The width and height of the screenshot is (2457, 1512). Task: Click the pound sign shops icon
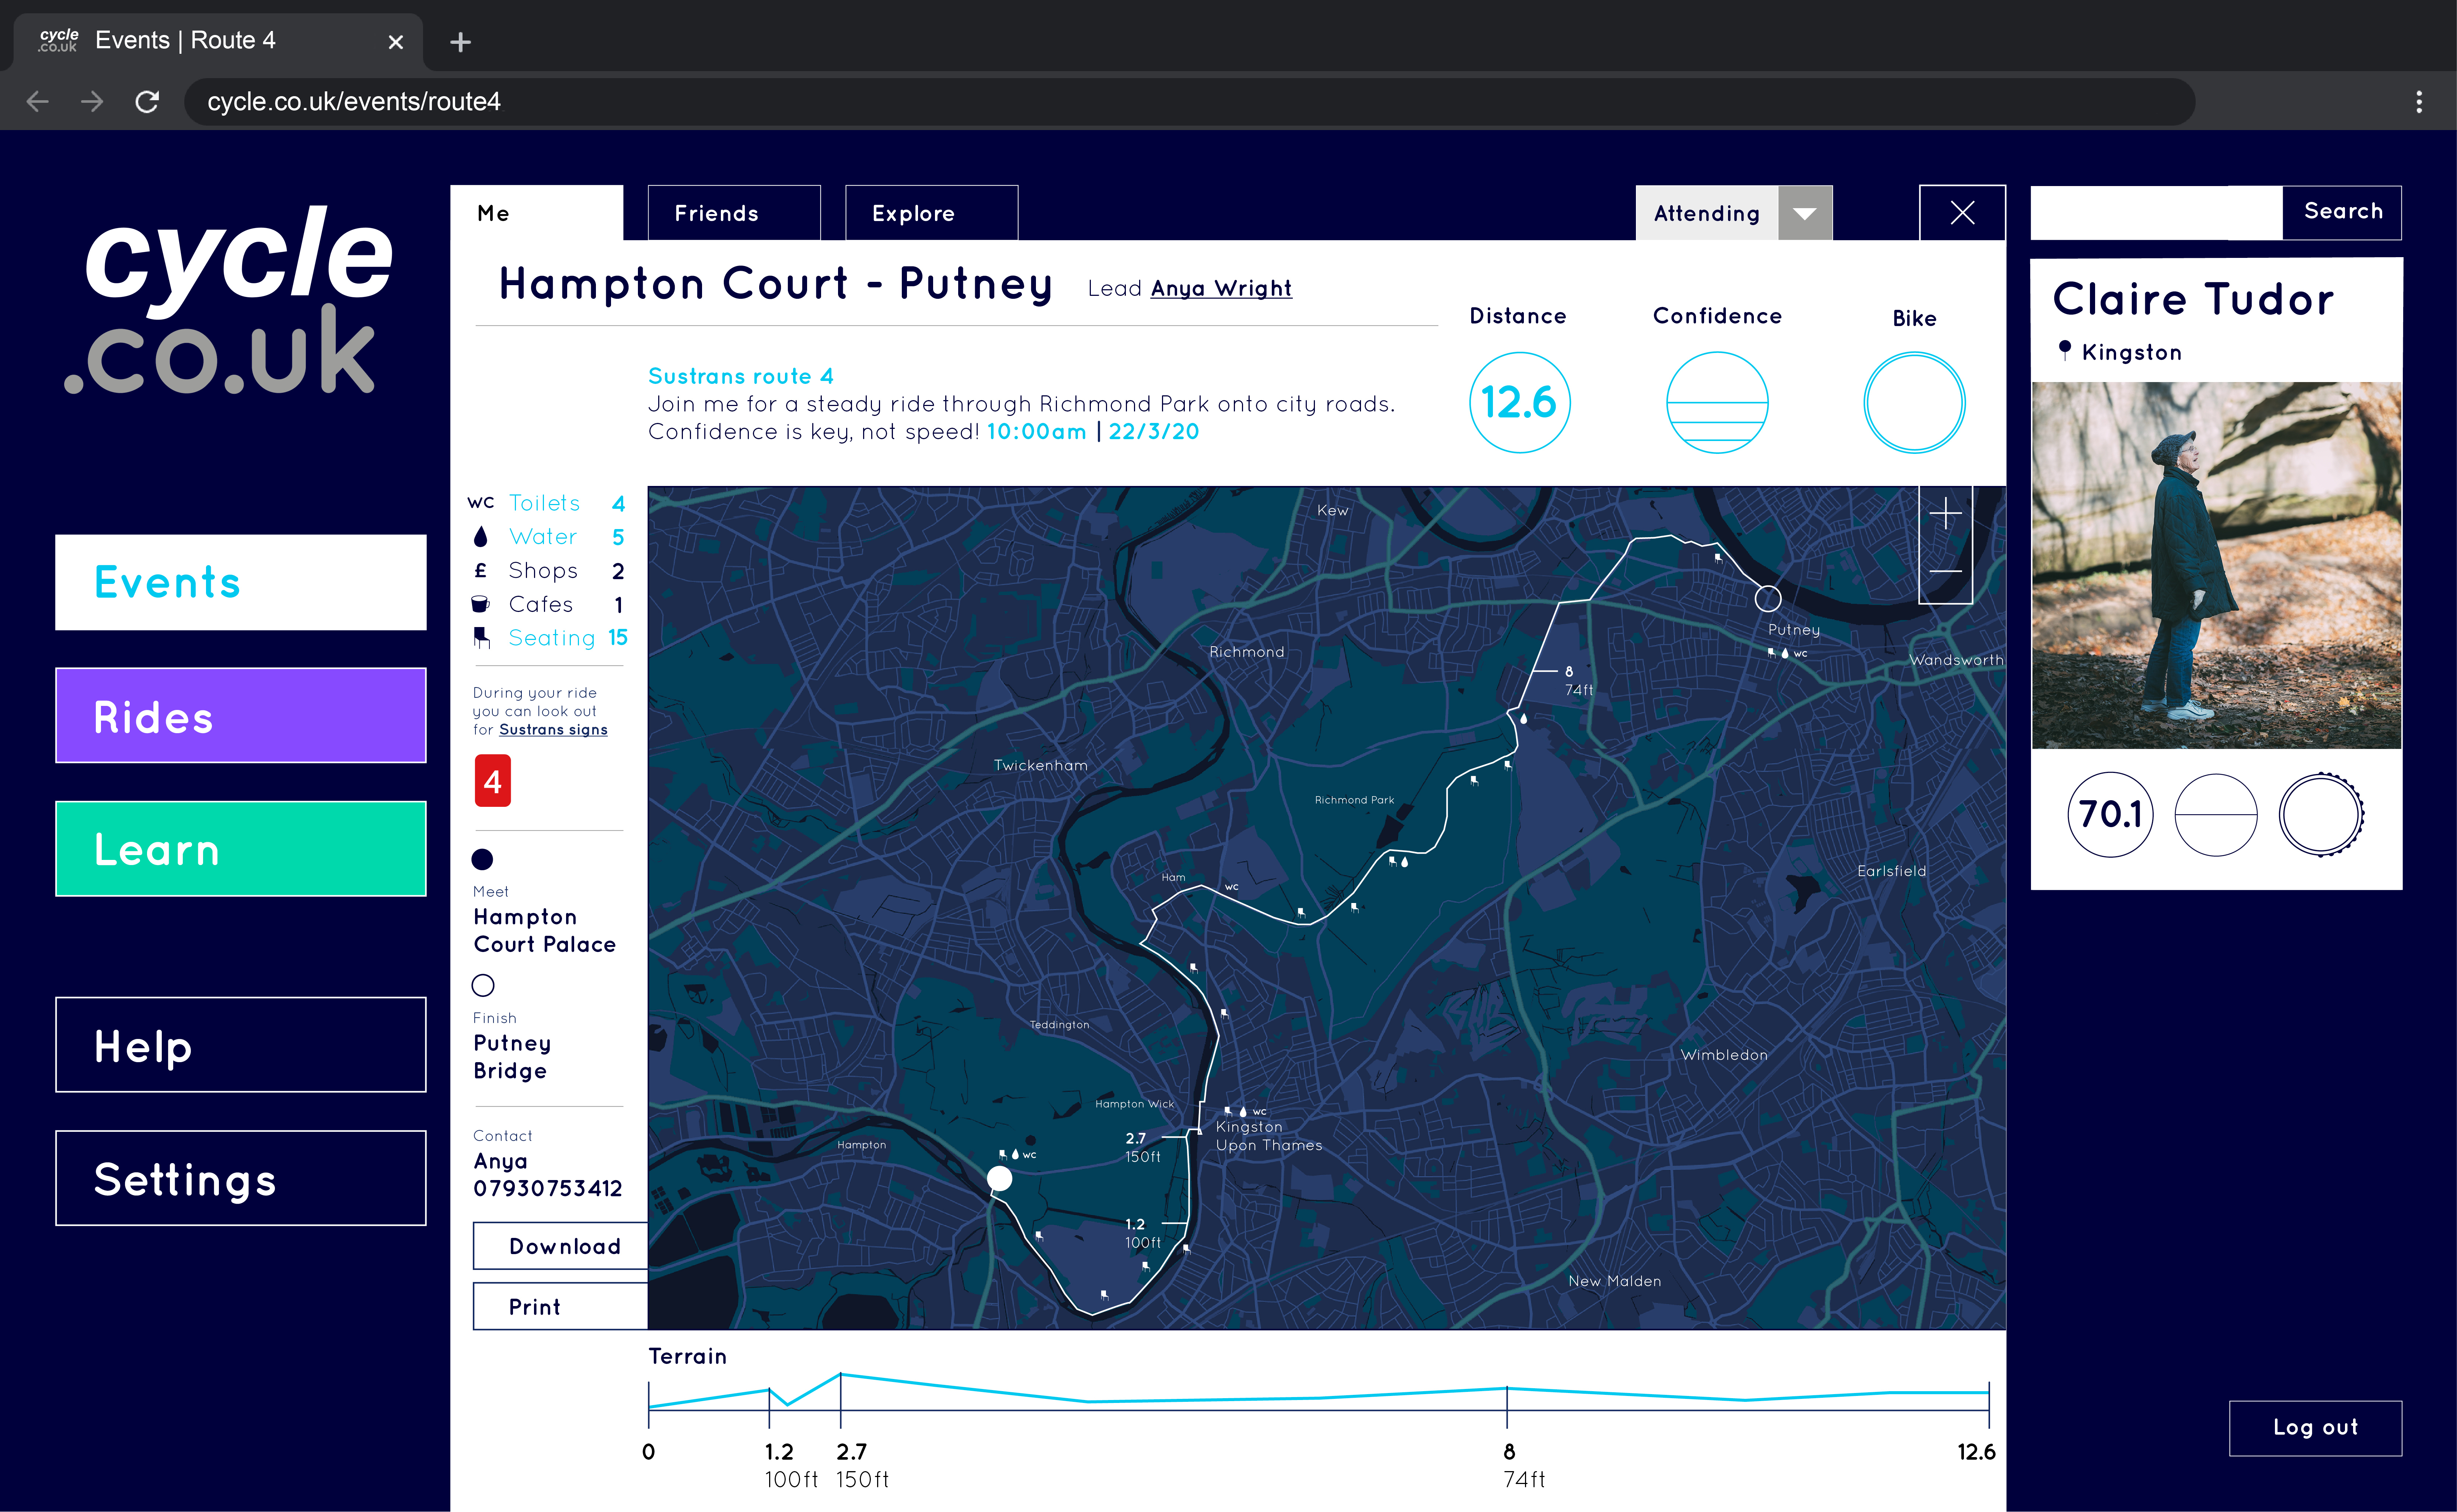coord(481,571)
